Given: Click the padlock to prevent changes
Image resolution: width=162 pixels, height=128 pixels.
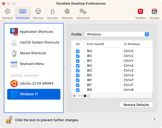Looking at the screenshot, I should (9, 120).
